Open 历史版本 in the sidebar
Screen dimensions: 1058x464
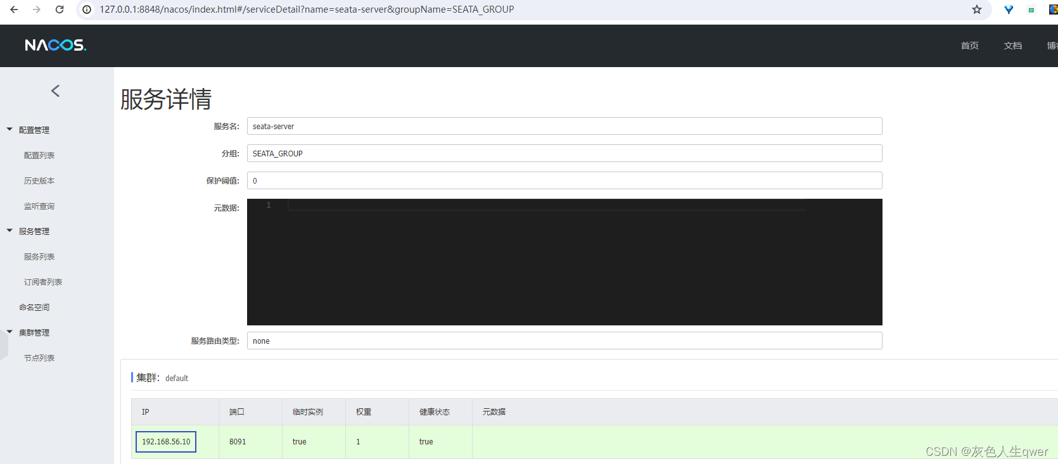pos(39,180)
